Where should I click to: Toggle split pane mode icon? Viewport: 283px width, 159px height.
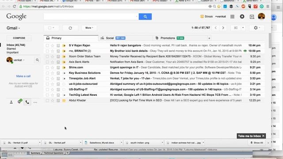pos(236,28)
